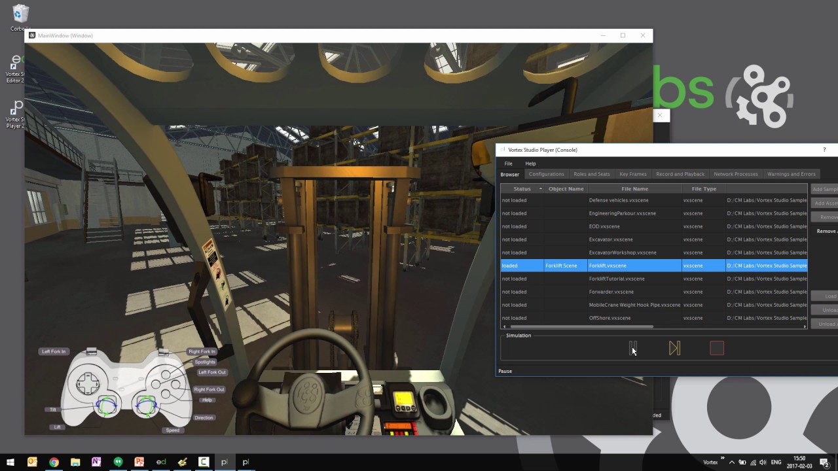The image size is (838, 471).
Task: Select the Defense vehicles.vxscene row
Action: [653, 200]
